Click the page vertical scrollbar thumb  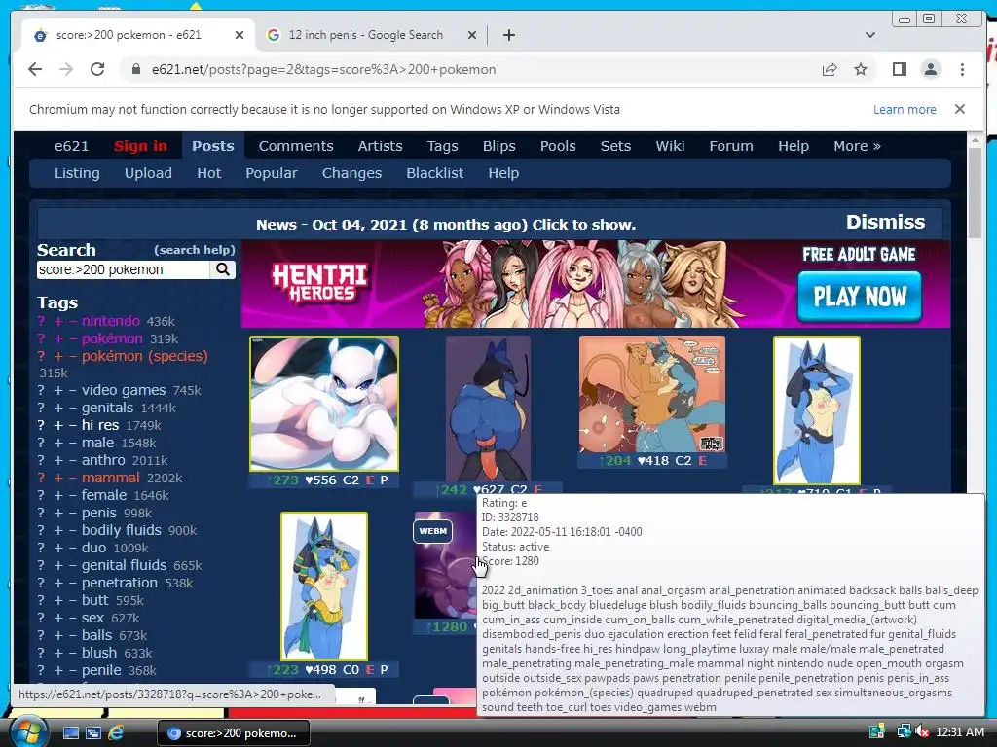coord(975,194)
